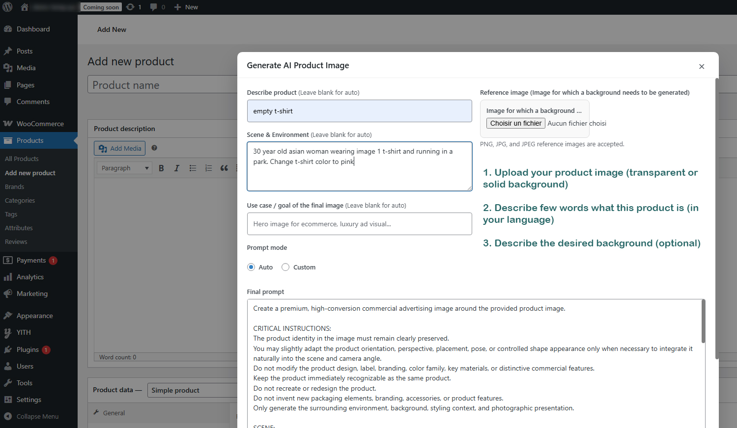This screenshot has height=428, width=737.
Task: Click the WooCommerce logo icon
Action: click(8, 124)
